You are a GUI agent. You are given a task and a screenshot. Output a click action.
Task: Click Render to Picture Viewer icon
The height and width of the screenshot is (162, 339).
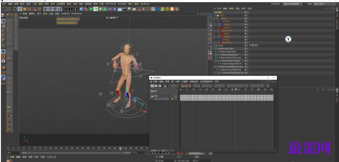click(x=71, y=9)
